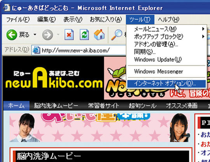Click the ホーム site navigation tab
This screenshot has width=210, height=162.
click(16, 106)
